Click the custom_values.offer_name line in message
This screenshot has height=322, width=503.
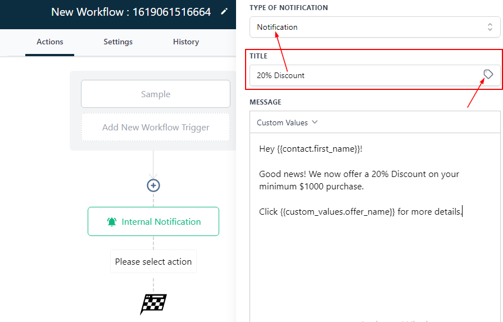coord(360,212)
